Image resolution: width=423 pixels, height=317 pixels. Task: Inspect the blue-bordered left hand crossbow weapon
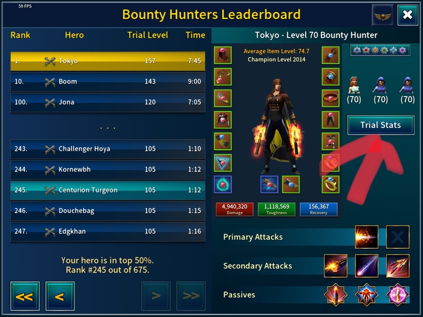tap(269, 184)
